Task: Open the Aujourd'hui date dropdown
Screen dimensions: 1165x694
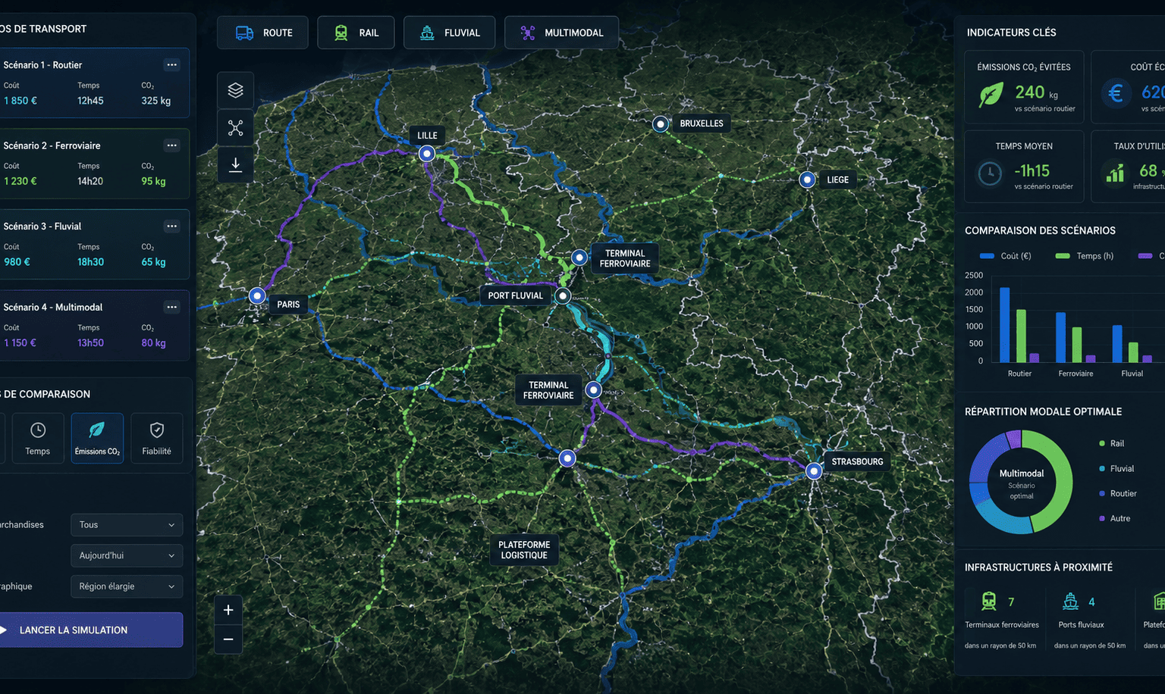Action: click(x=127, y=555)
